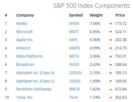The height and width of the screenshot is (102, 133).
Task: Open Alphabet Inc. (Class A) link
Action: (x=35, y=73)
